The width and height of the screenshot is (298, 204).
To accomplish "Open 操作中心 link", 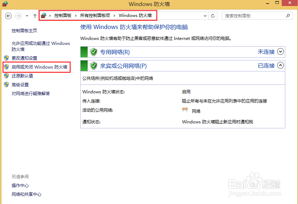I will (20, 186).
